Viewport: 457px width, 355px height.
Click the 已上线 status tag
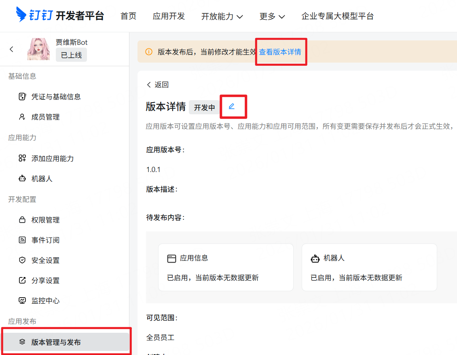pos(72,55)
